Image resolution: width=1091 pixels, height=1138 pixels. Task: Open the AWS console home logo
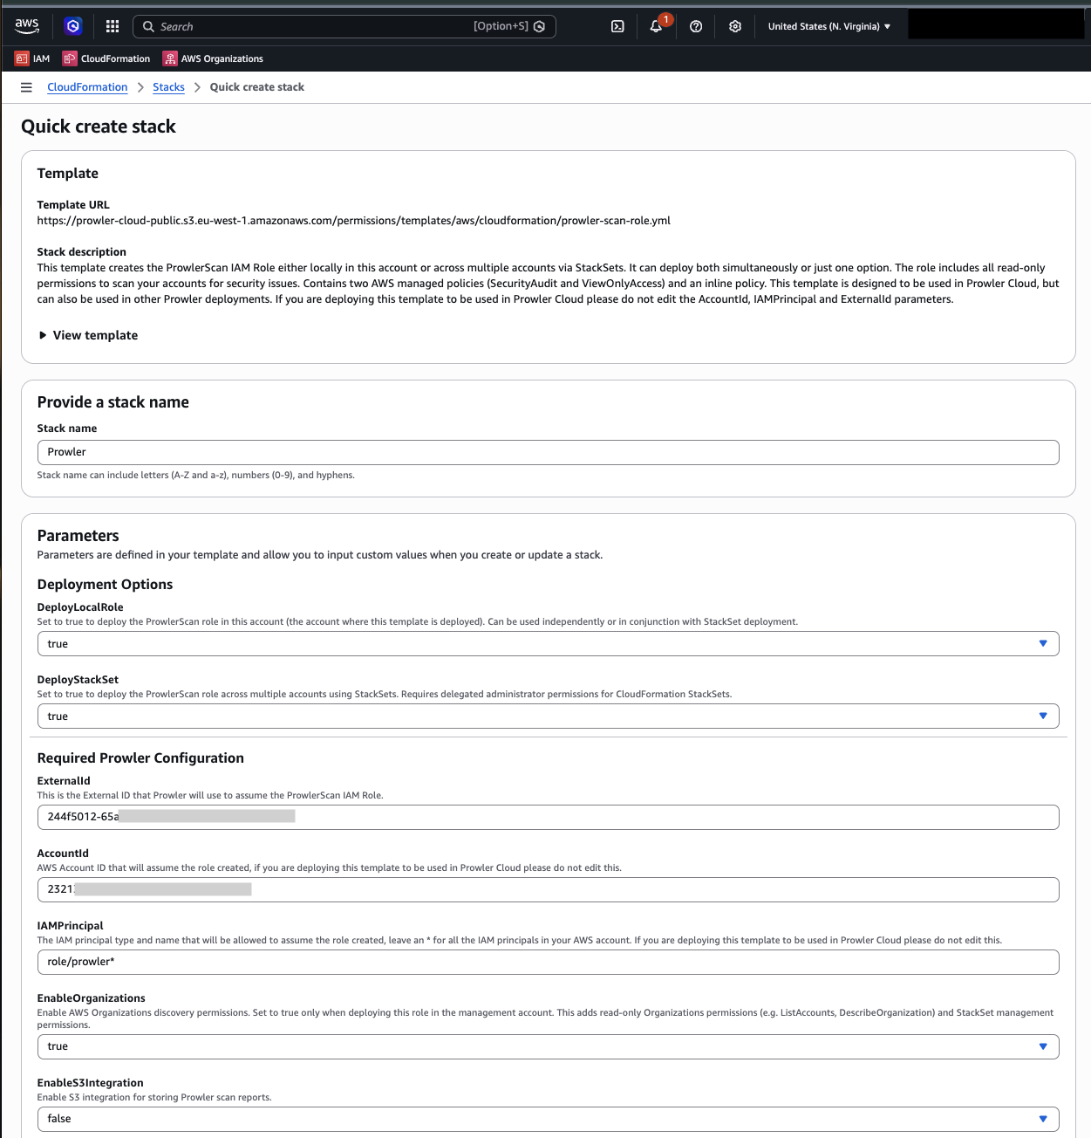click(x=27, y=26)
